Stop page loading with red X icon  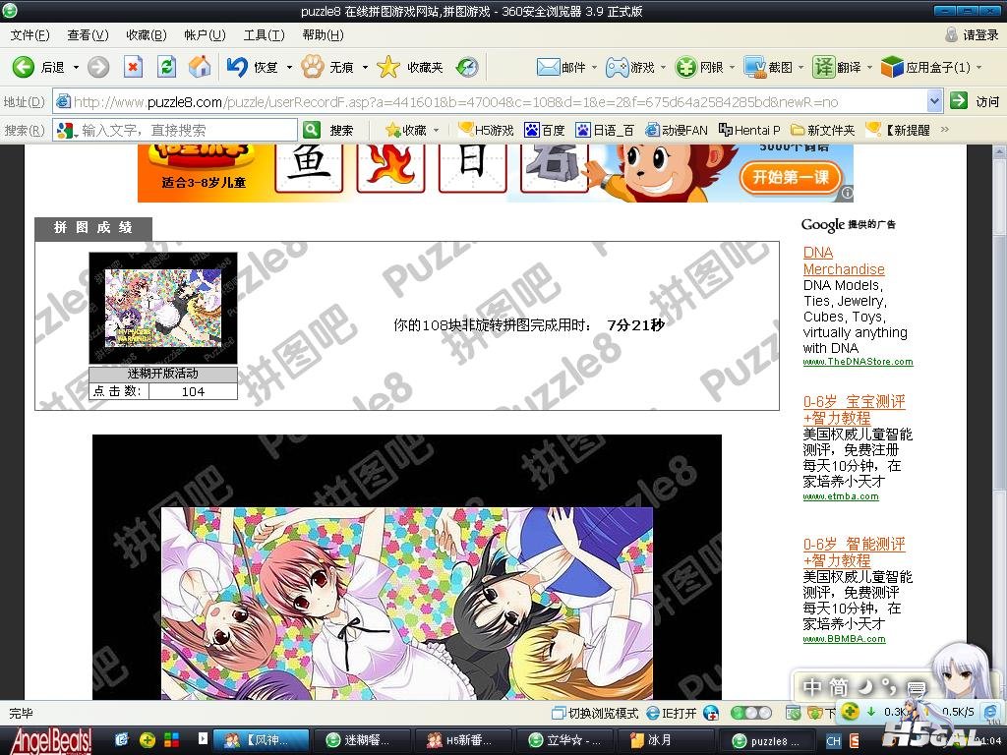133,67
